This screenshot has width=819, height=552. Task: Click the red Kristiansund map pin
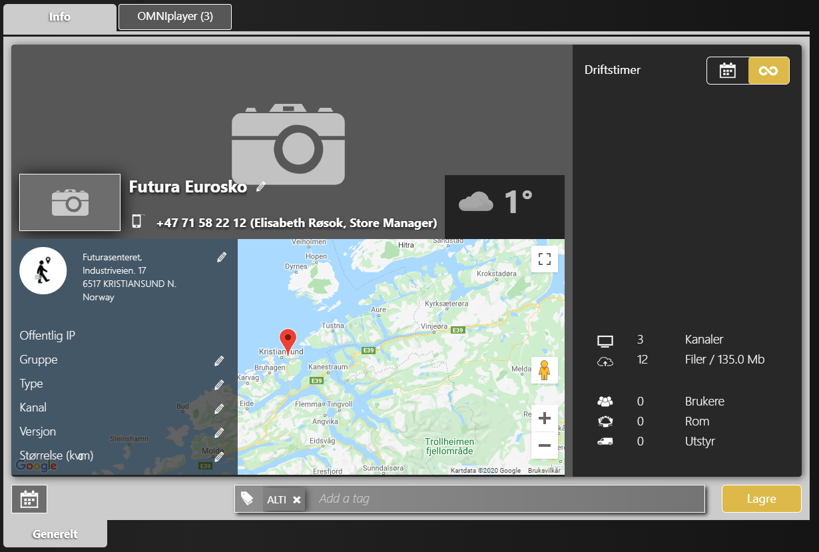[288, 342]
